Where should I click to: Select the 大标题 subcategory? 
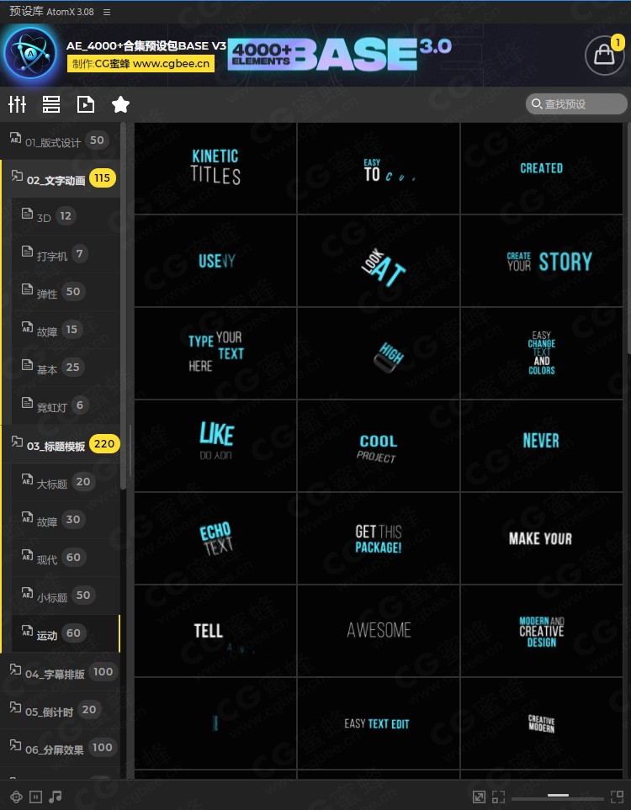pyautogui.click(x=66, y=482)
